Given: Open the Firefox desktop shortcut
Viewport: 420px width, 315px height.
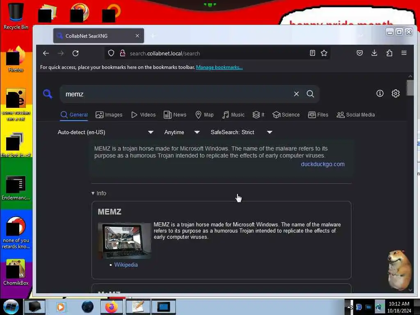Looking at the screenshot, I should tap(16, 59).
